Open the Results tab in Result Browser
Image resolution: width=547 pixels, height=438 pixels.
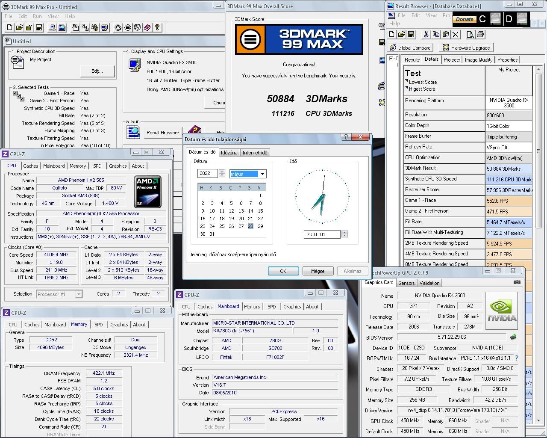tap(412, 60)
